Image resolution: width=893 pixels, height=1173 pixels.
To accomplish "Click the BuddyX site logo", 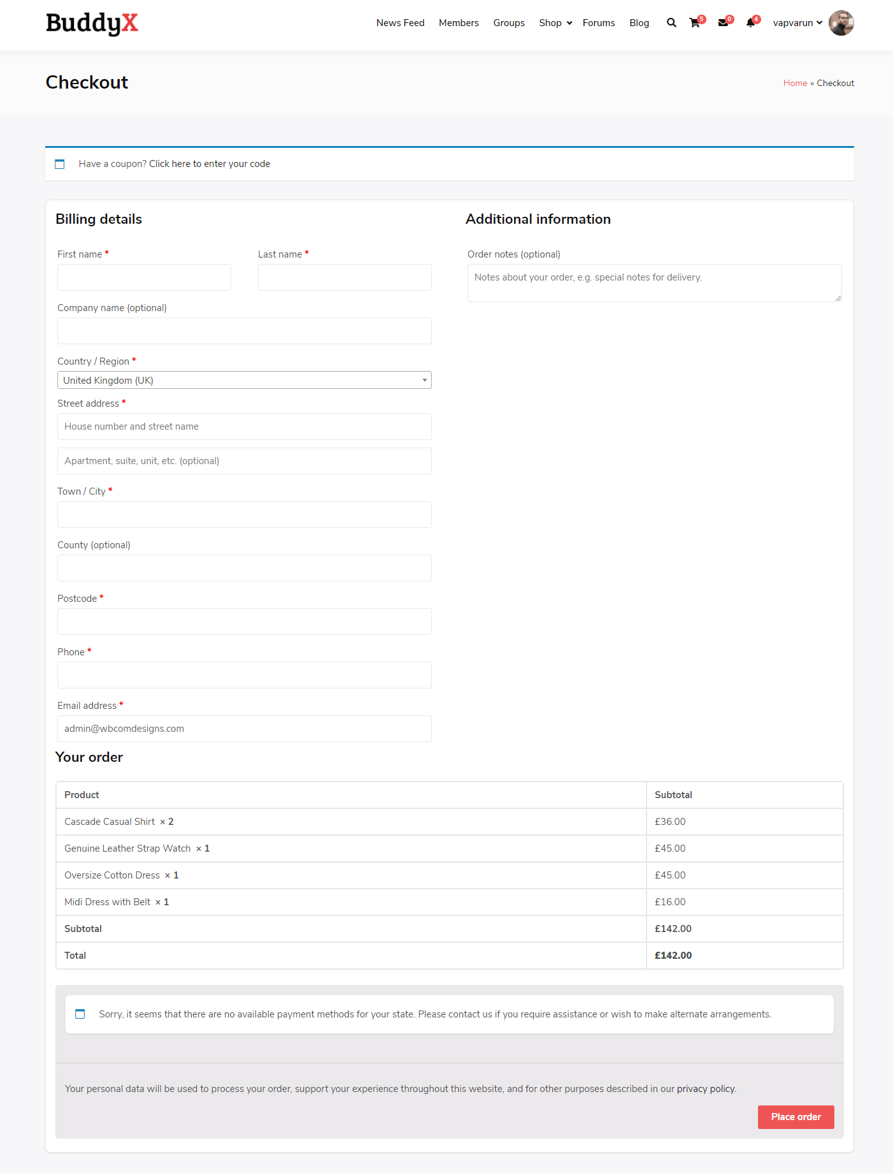I will point(92,24).
